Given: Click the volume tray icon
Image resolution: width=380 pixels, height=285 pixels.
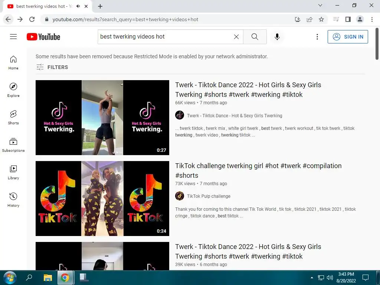Looking at the screenshot, I should coord(330,278).
